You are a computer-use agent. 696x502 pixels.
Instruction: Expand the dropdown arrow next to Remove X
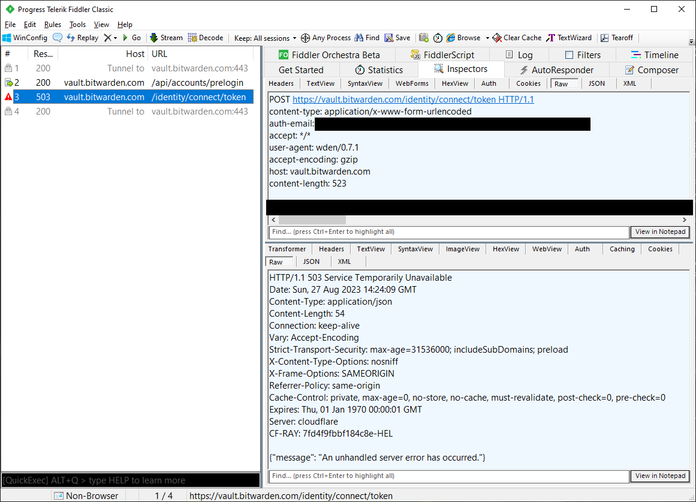click(116, 38)
